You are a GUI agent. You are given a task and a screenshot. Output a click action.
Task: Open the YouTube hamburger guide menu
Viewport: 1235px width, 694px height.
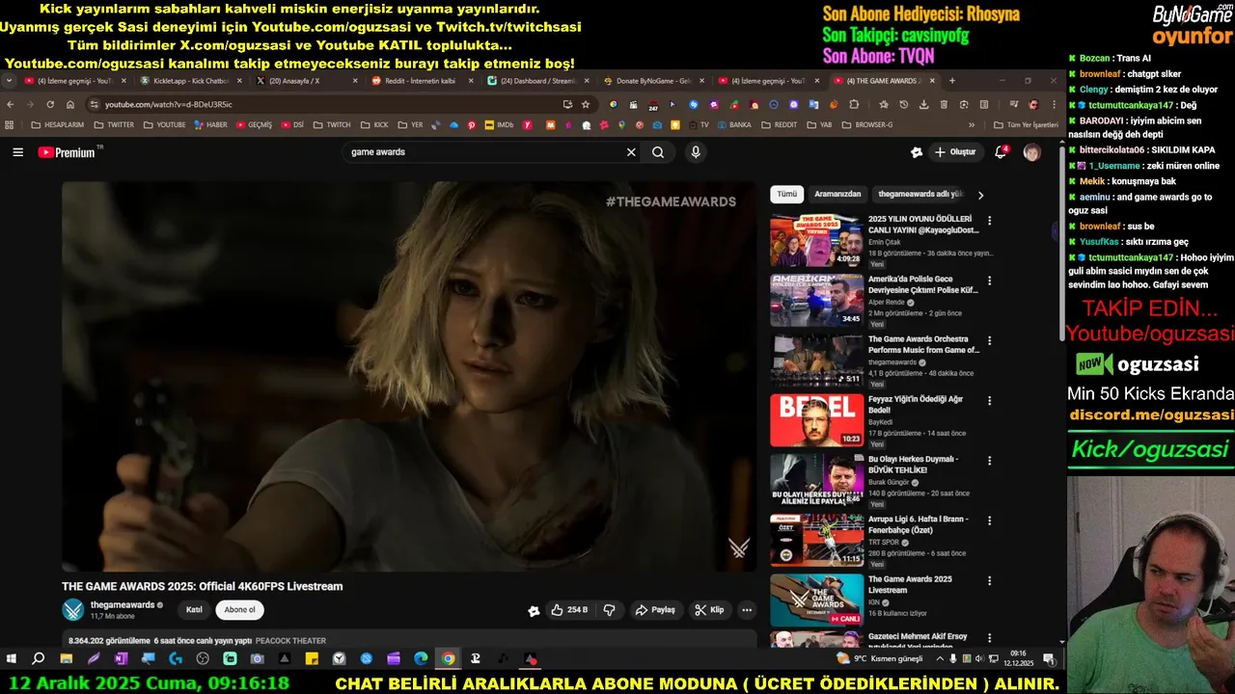tap(17, 152)
